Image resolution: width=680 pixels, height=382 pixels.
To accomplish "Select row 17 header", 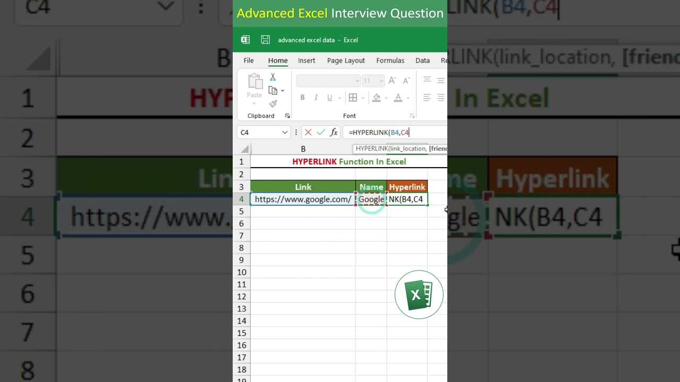I will pyautogui.click(x=242, y=358).
